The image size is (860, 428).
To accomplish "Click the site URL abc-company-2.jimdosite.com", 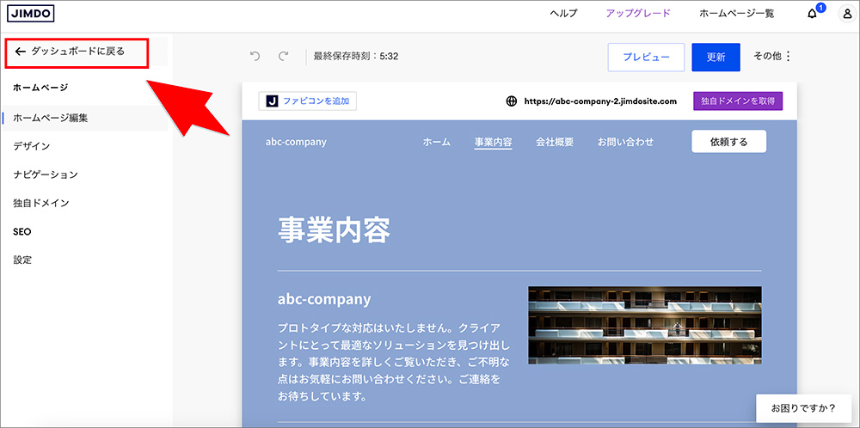I will click(600, 101).
